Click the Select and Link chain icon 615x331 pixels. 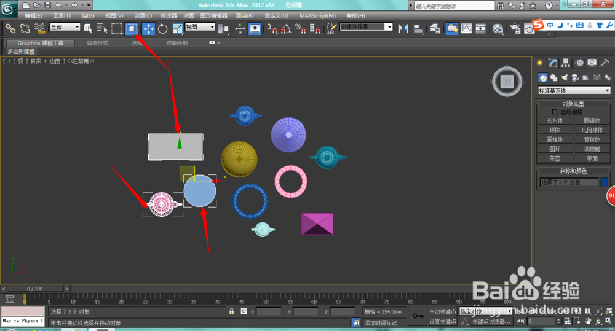click(10, 28)
